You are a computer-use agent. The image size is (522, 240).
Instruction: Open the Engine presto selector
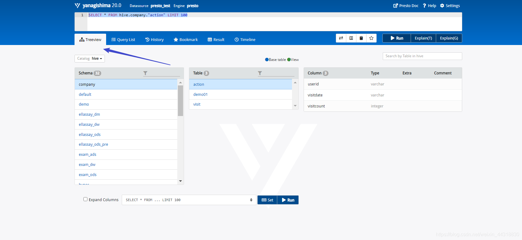point(186,6)
